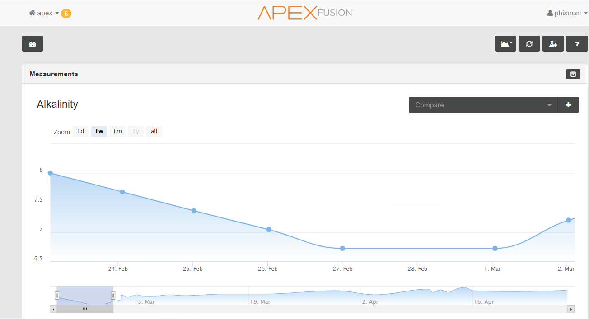Click the 27. Feb data point
589x319 pixels.
[x=342, y=249]
